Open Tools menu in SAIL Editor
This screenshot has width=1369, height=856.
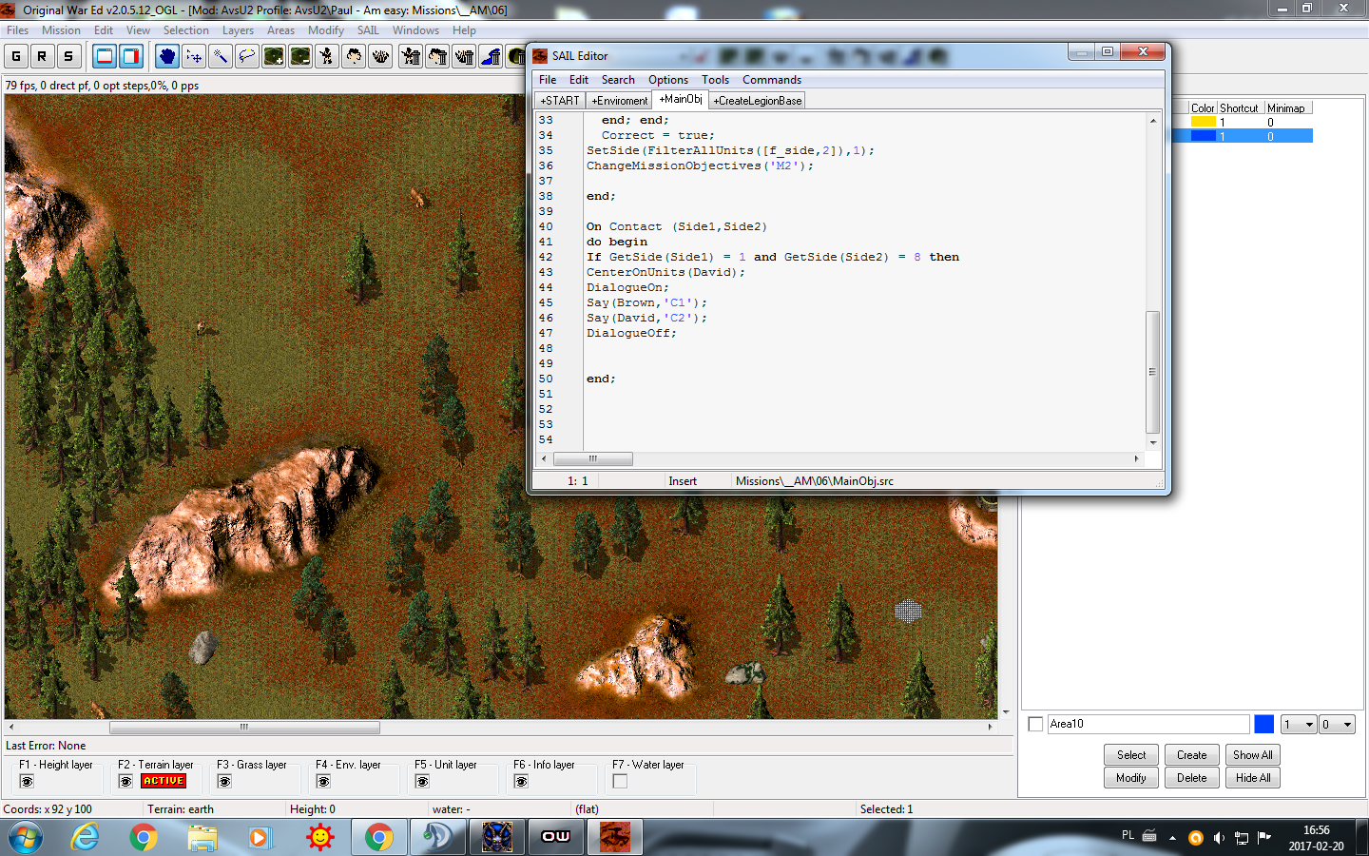click(715, 80)
